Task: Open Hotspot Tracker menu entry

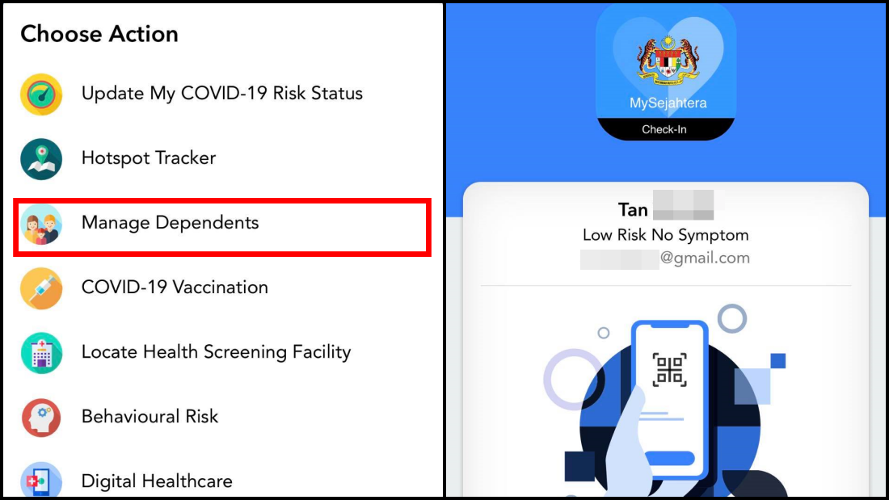Action: point(149,158)
